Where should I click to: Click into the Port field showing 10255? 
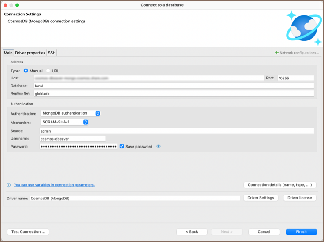[x=295, y=78]
